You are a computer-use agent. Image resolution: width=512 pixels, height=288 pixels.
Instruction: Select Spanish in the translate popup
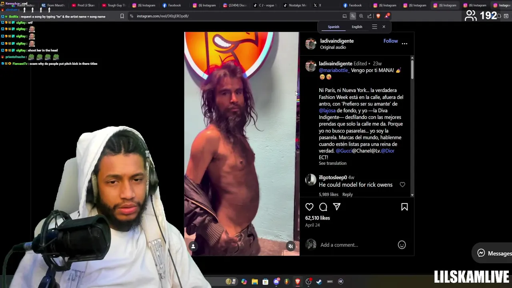point(333,27)
